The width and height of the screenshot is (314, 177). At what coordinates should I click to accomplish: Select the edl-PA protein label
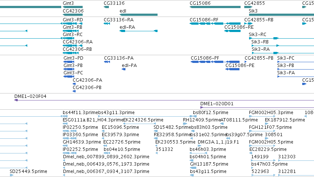click(130, 66)
